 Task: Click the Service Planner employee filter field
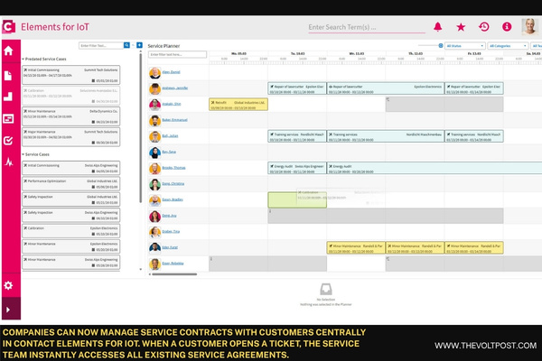click(177, 54)
